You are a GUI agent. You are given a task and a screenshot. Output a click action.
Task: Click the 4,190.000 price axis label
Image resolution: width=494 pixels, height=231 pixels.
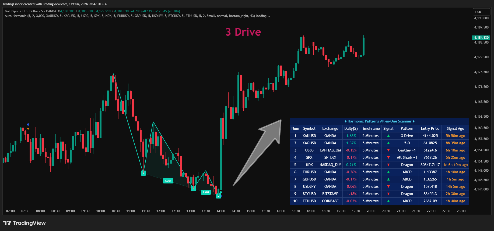coord(481,18)
